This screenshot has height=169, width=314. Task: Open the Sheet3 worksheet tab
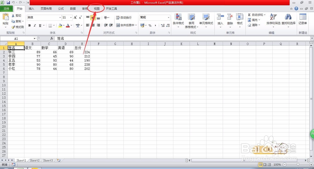48,161
